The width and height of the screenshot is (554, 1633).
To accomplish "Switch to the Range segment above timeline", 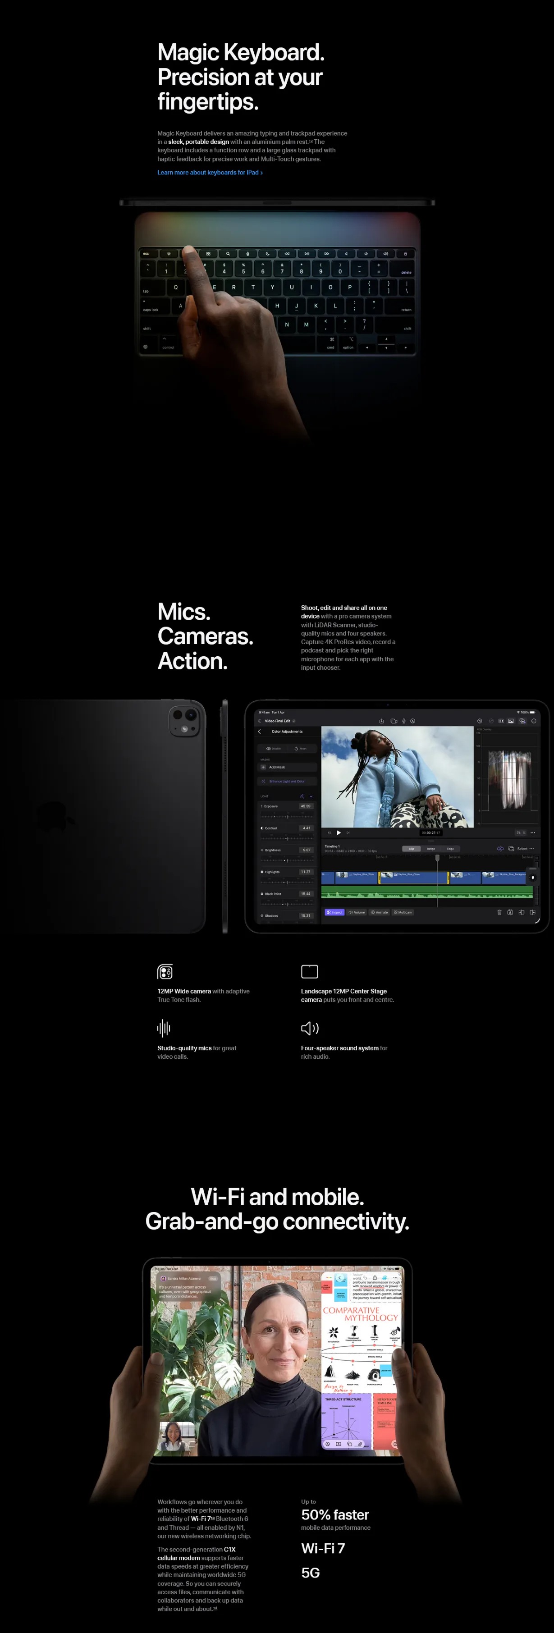I will [431, 848].
